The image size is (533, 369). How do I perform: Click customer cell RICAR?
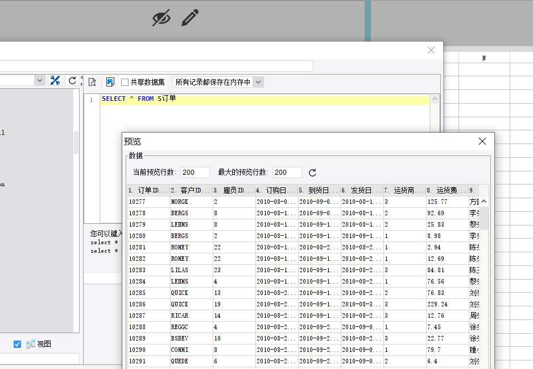click(x=191, y=316)
